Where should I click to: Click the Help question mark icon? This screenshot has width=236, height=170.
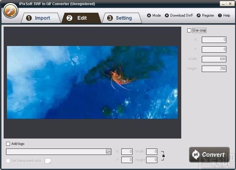tap(220, 15)
